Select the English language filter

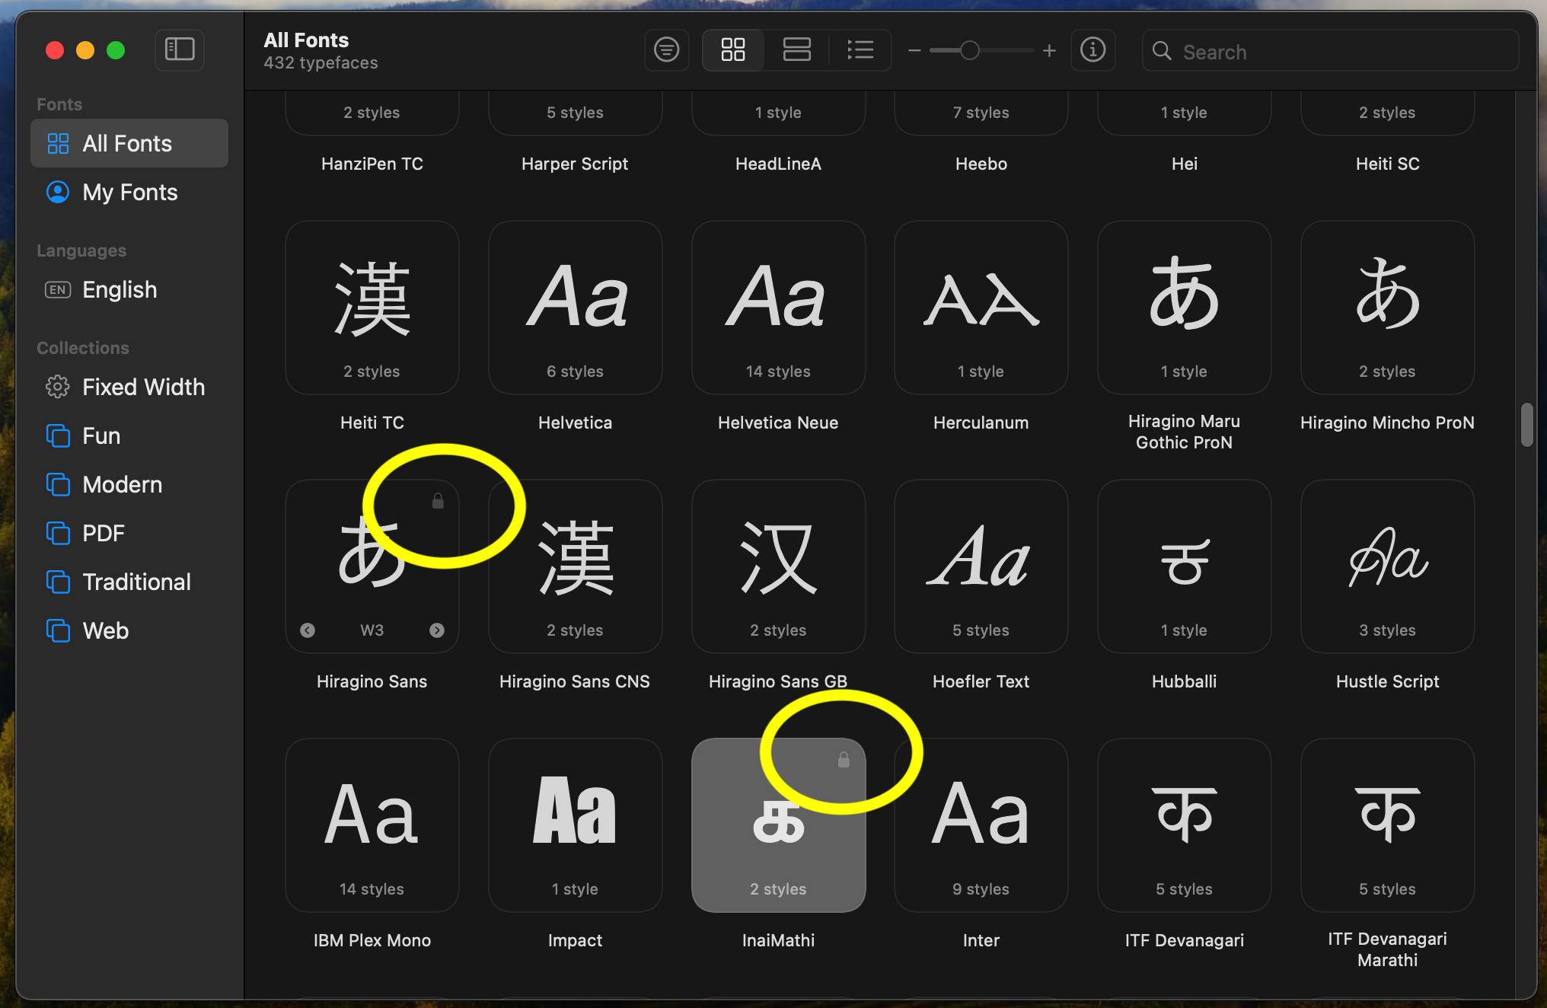tap(120, 290)
